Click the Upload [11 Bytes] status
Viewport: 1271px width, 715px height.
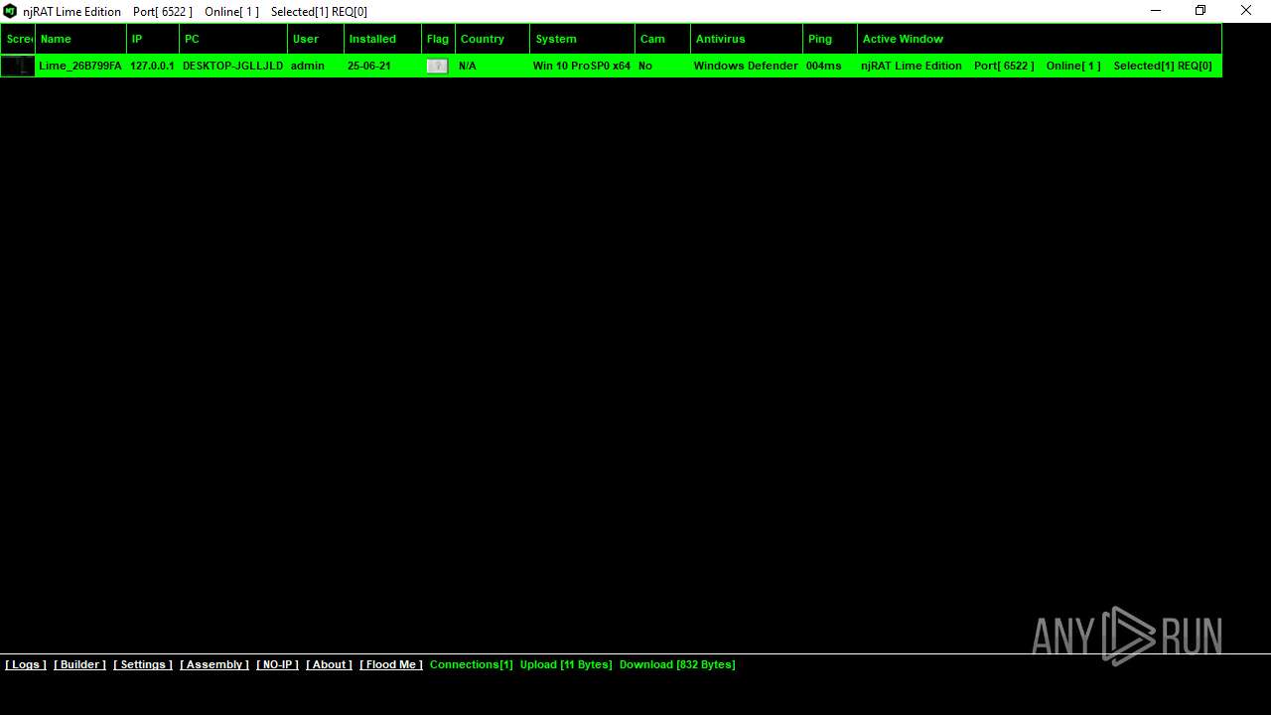566,664
